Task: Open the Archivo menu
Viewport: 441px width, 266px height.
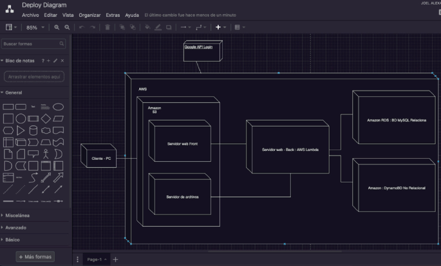Action: (x=30, y=15)
